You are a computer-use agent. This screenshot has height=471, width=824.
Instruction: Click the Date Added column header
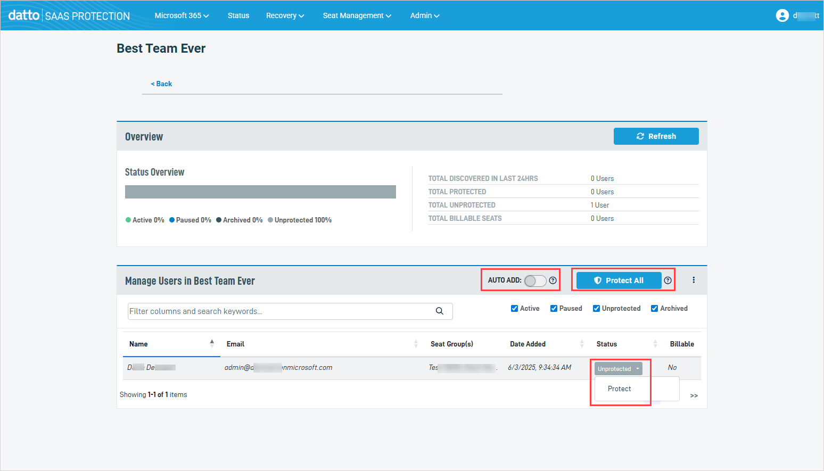(528, 344)
